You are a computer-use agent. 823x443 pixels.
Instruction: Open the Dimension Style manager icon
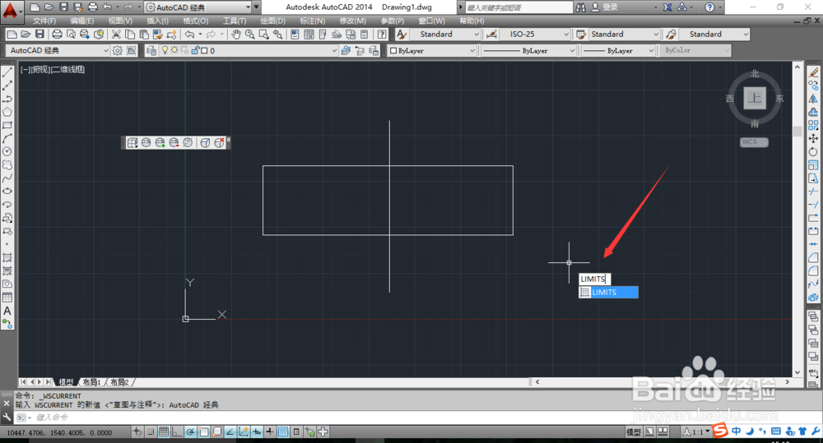(492, 34)
